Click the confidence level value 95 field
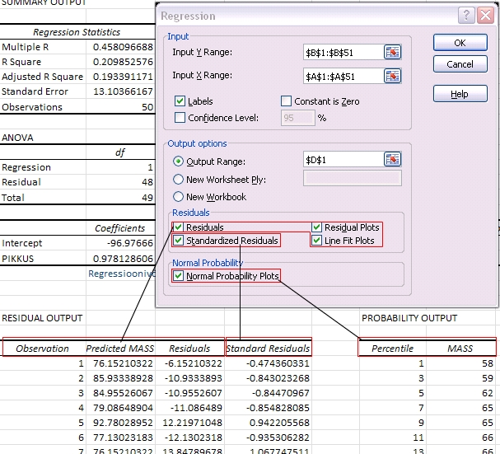The height and width of the screenshot is (454, 500). click(298, 118)
